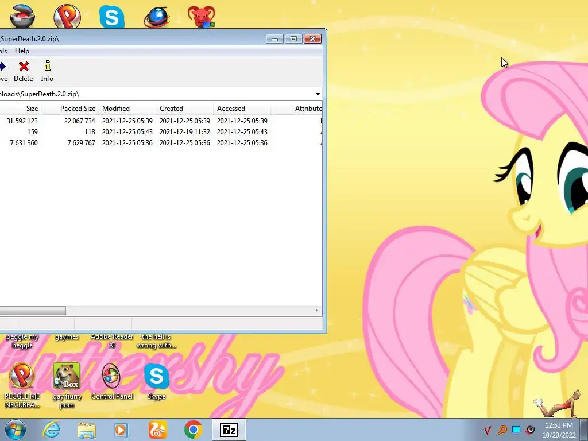Click the reclining figure desktop gadget

pos(557,404)
